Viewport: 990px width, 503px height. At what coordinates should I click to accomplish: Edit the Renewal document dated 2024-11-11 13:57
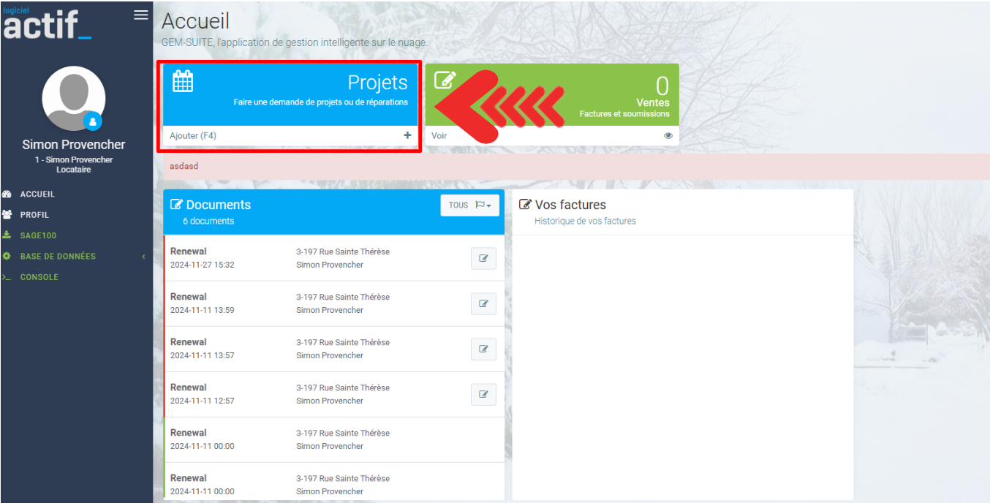483,349
